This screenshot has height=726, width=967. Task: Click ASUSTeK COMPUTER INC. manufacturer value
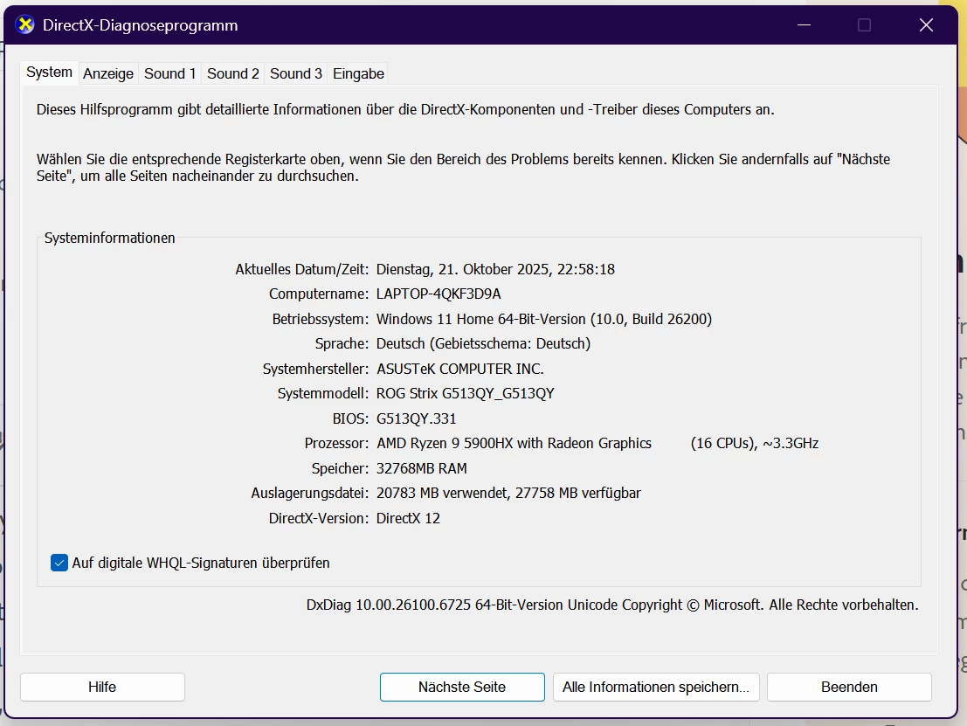click(460, 369)
